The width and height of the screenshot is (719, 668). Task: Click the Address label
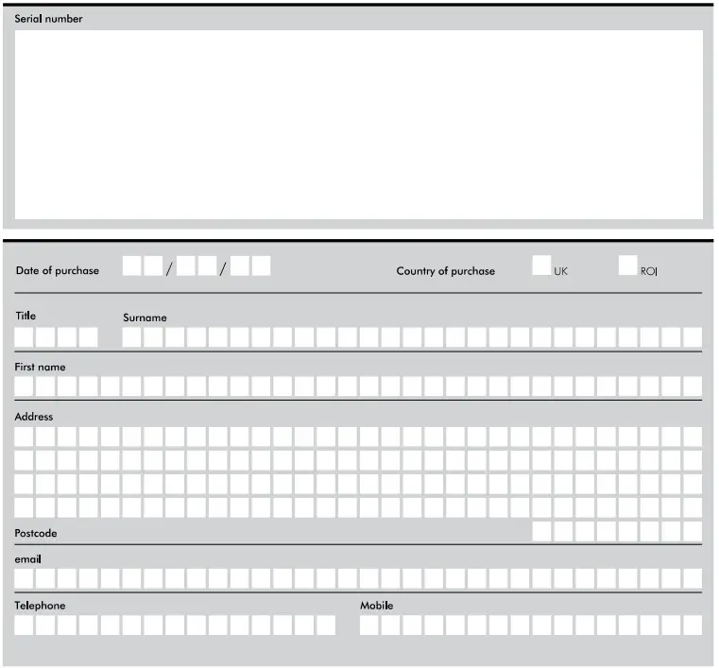[x=34, y=417]
